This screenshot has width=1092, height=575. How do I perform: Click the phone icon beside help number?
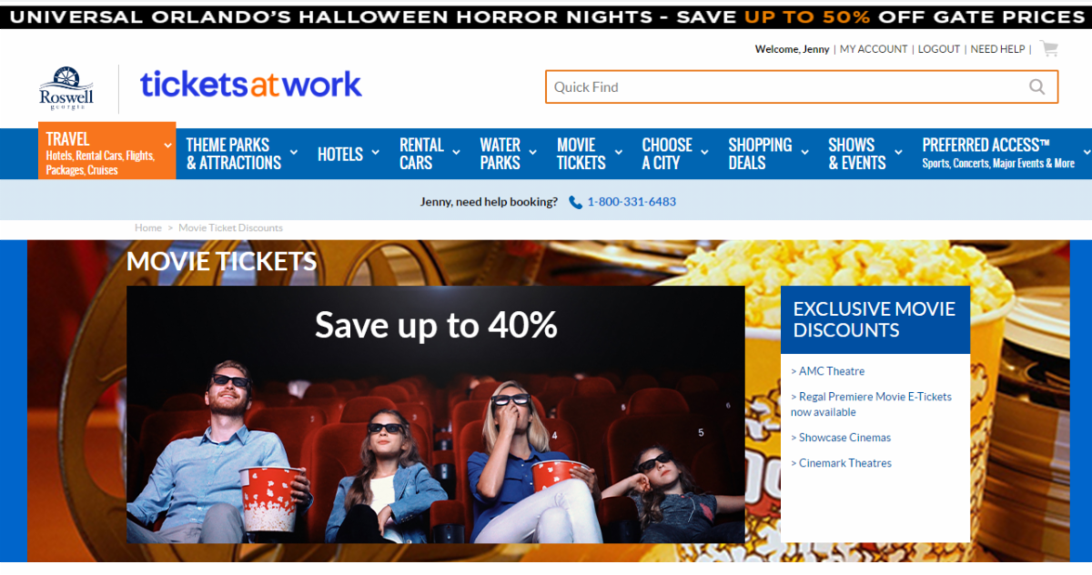pos(575,202)
